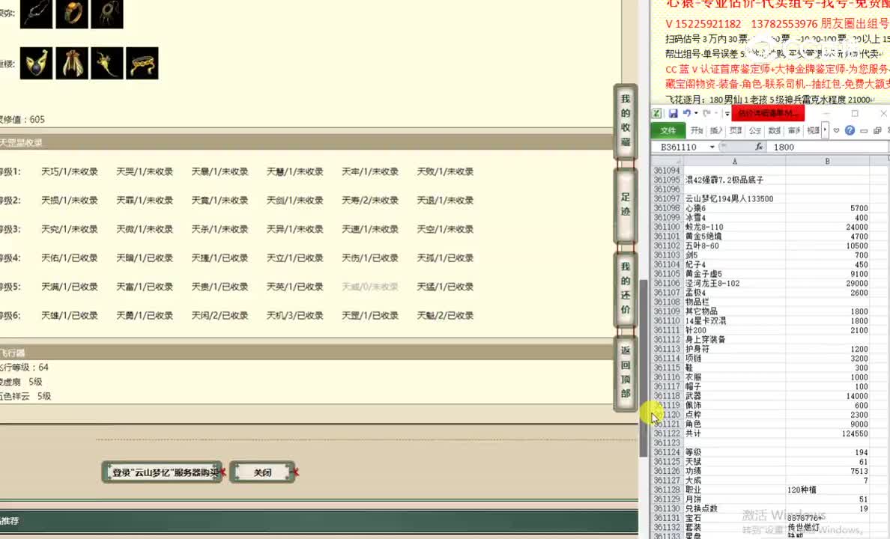Switch to the 数据 ribbon tab
This screenshot has width=890, height=539.
coord(774,130)
